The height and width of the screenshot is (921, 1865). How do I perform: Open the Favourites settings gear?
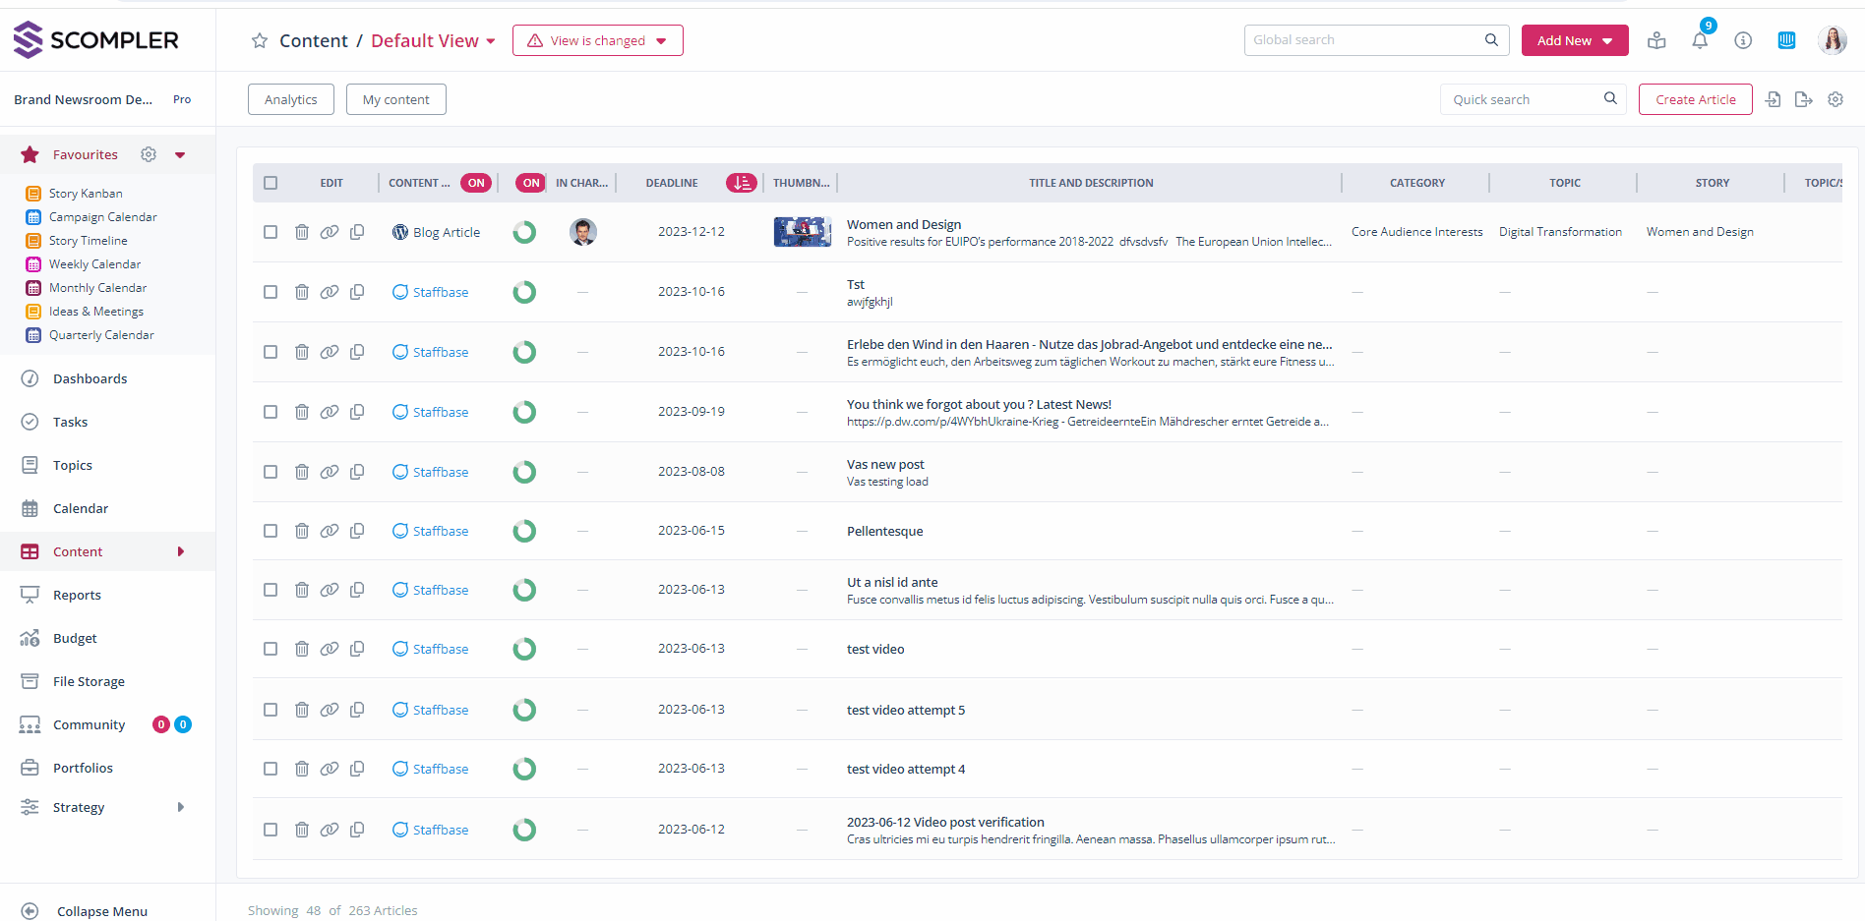click(149, 154)
